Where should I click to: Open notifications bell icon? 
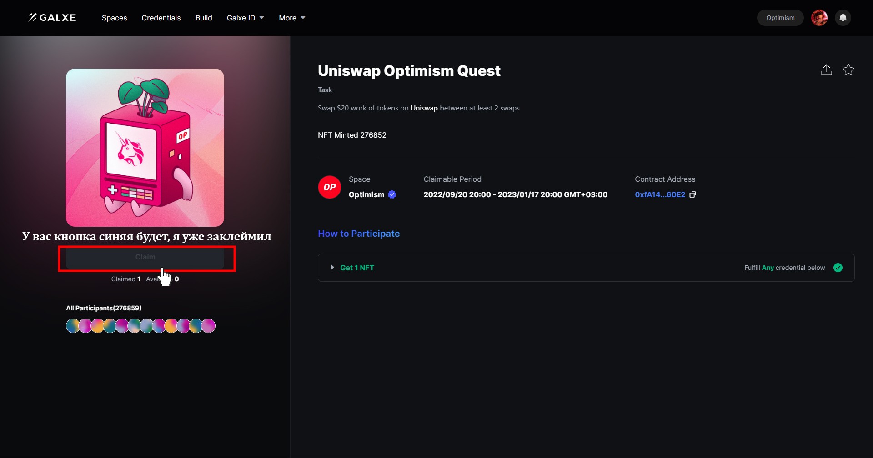click(x=843, y=18)
